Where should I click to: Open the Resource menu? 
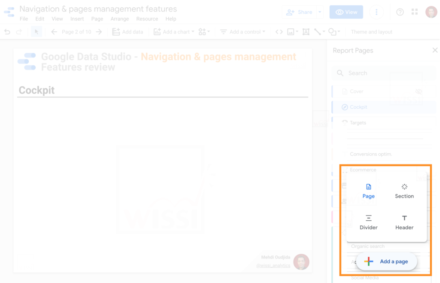coord(147,19)
